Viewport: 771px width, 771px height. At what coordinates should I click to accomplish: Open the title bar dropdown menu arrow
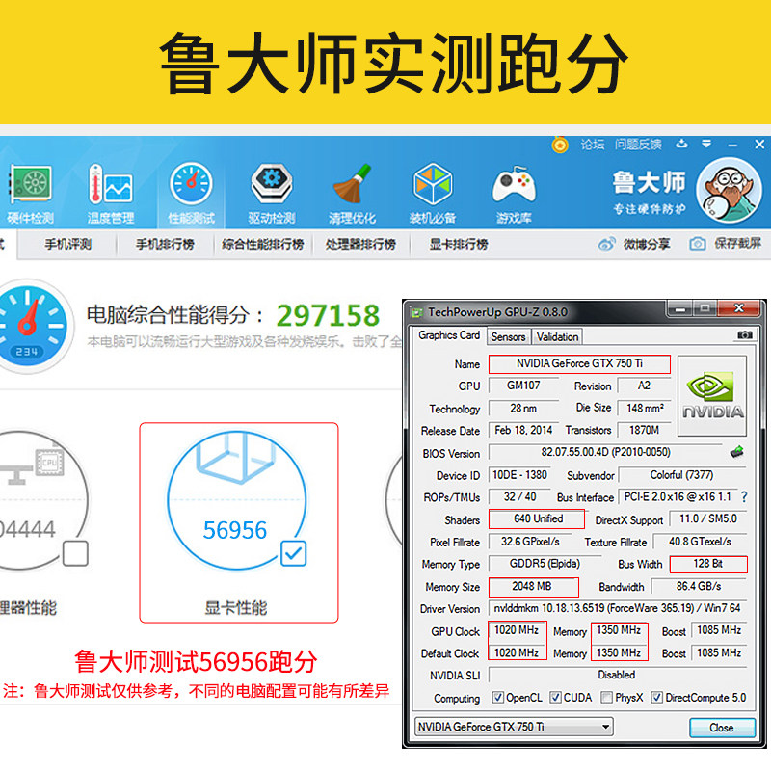706,144
